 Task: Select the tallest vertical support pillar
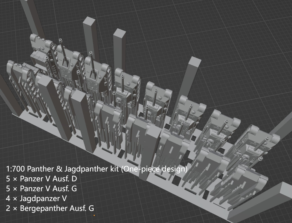pos(89,51)
